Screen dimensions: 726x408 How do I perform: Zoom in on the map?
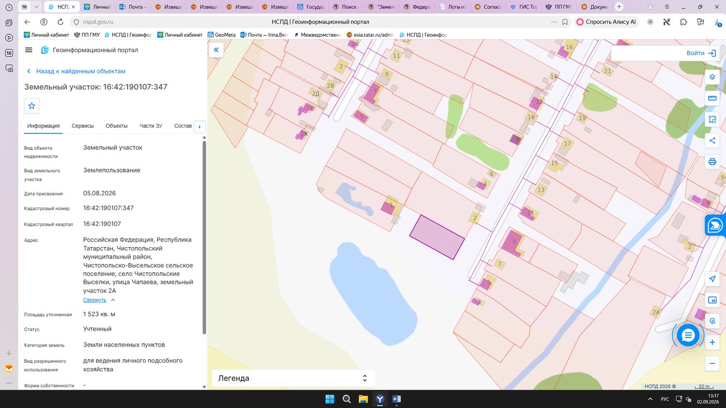tap(712, 342)
